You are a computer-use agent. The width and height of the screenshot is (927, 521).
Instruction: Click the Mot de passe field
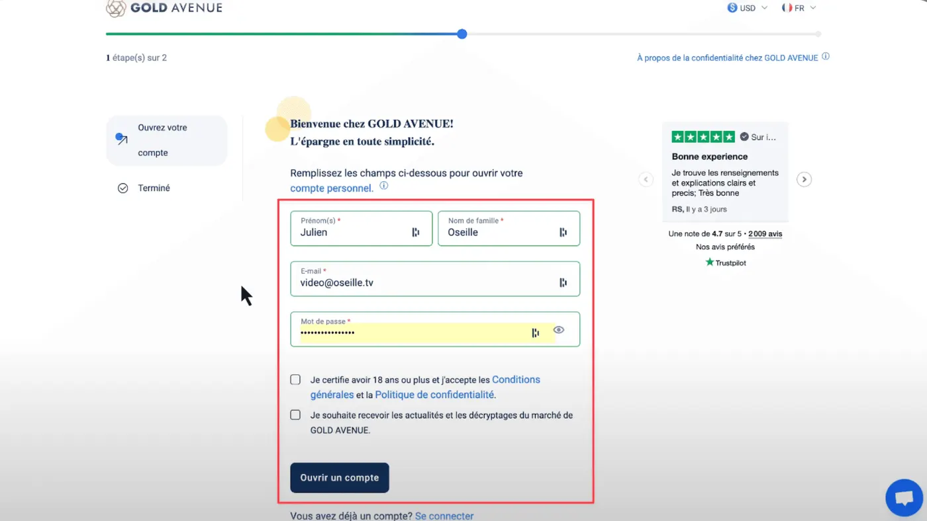point(435,329)
